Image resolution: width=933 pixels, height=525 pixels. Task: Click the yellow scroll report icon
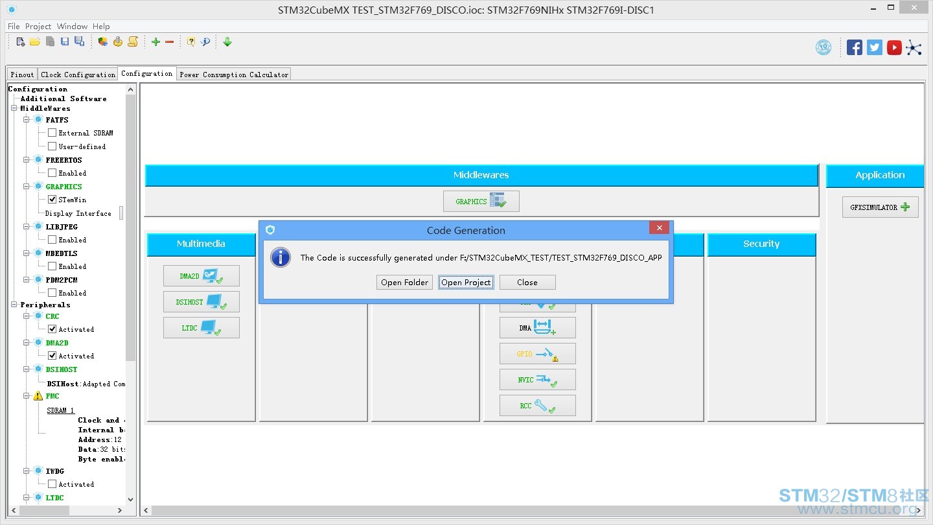(x=133, y=41)
